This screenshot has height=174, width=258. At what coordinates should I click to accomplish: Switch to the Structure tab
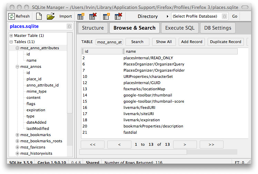pyautogui.click(x=93, y=28)
